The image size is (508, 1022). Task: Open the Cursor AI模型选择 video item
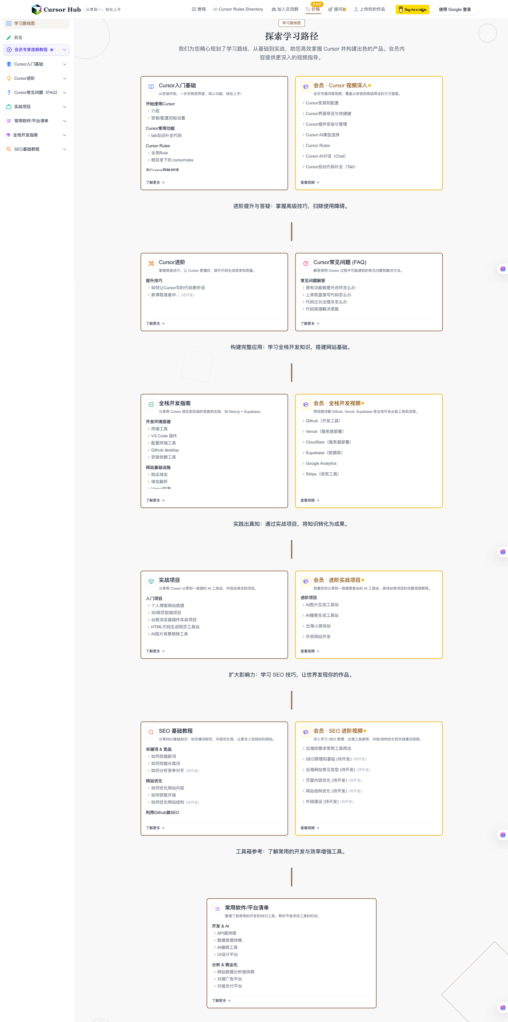pos(322,135)
